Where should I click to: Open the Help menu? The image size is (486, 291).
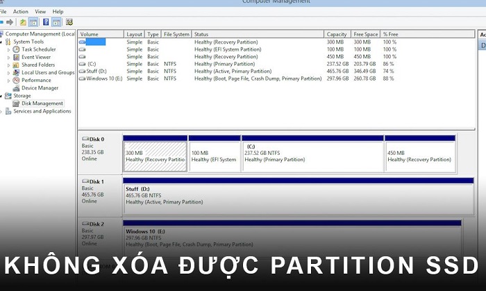click(x=58, y=12)
